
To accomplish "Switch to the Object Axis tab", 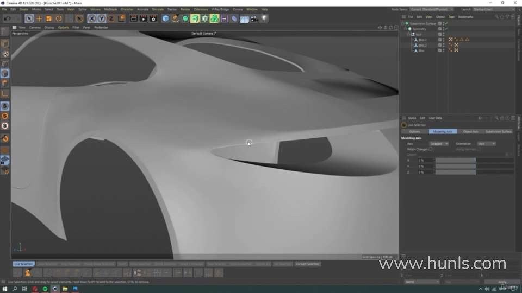I will point(470,131).
